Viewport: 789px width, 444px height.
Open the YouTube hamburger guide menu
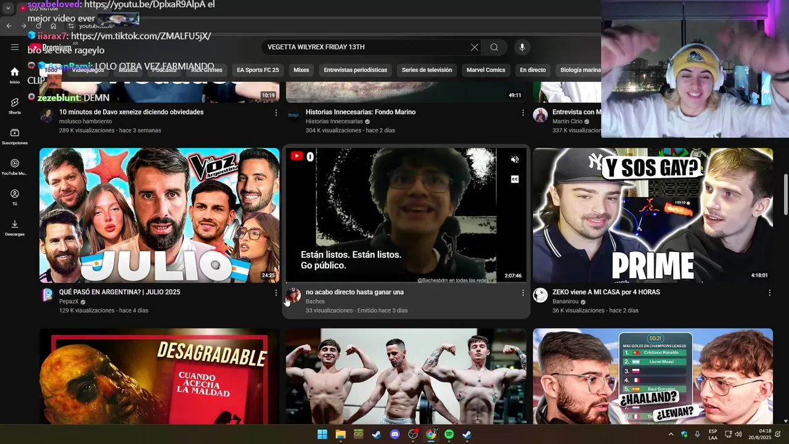point(15,47)
